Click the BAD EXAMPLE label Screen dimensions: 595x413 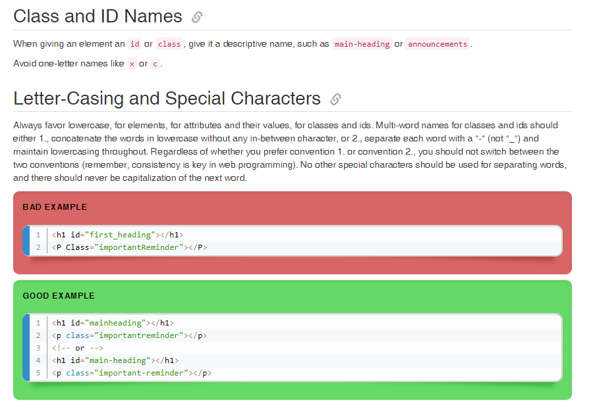(x=55, y=207)
